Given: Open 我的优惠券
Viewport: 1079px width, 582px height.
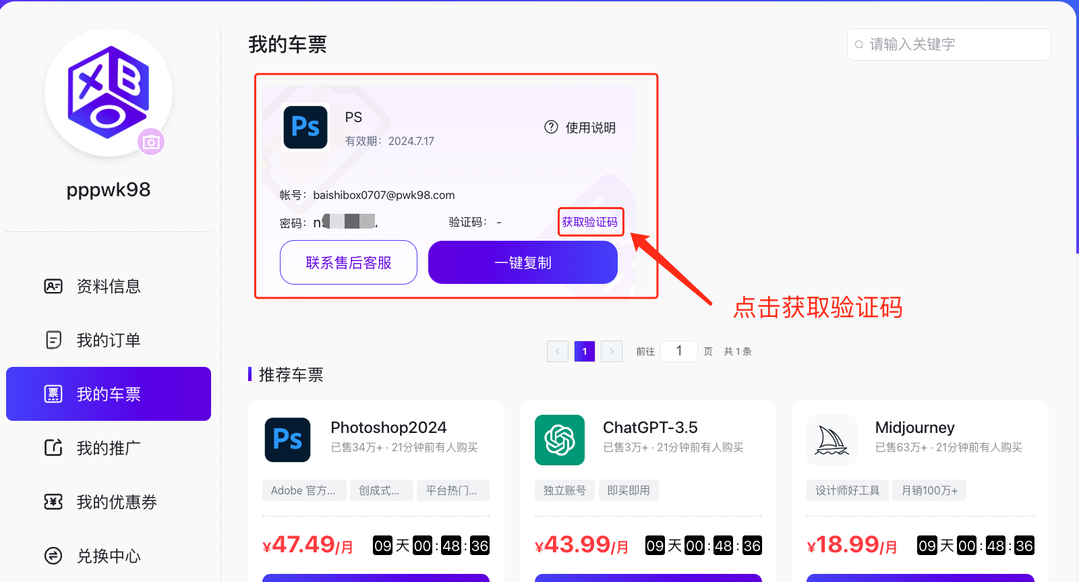Looking at the screenshot, I should (x=109, y=502).
